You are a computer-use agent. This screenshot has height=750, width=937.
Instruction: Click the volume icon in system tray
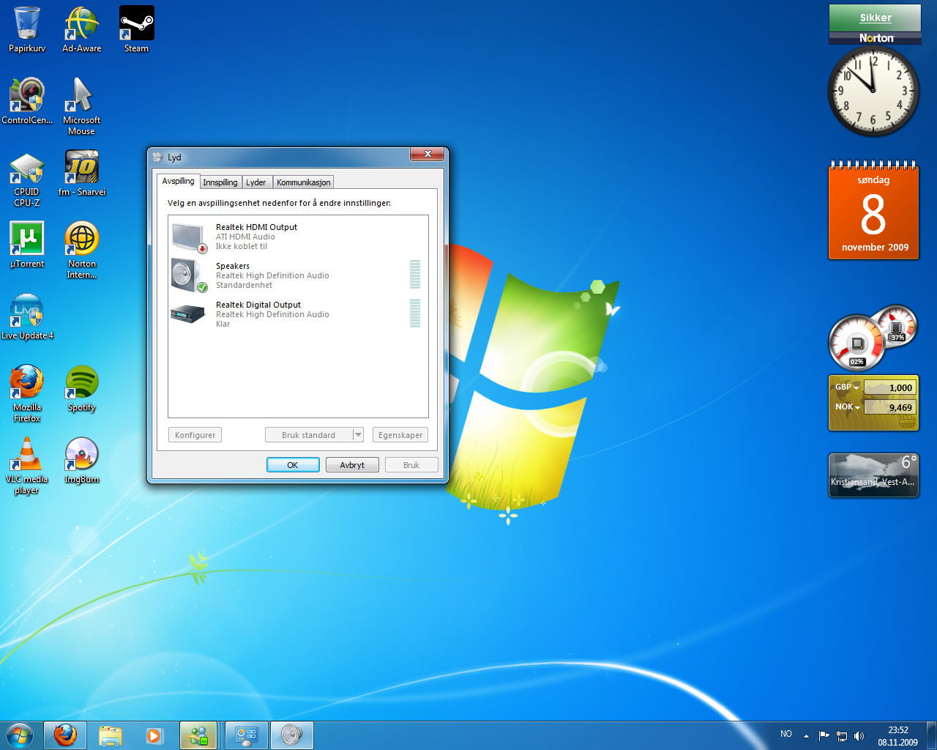coord(859,736)
